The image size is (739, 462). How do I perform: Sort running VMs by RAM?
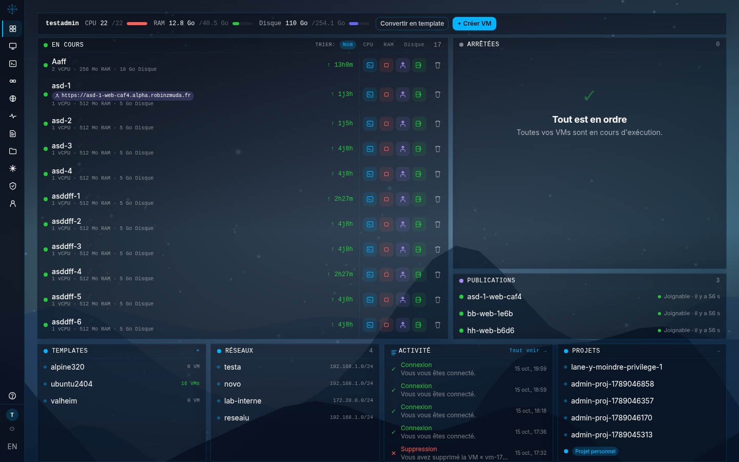click(x=388, y=45)
